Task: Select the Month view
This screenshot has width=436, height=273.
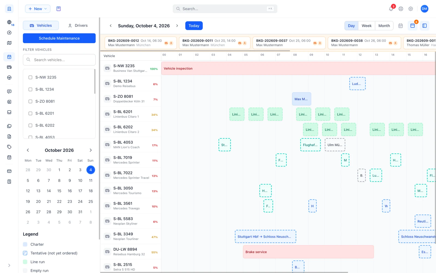Action: 384,26
